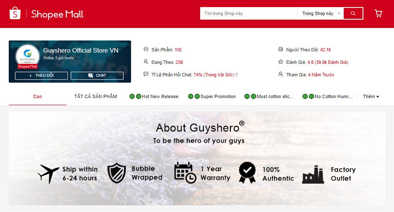Viewport: 394px width, 212px height.
Task: Click the calendar 1 Year Warranty icon
Action: (185, 173)
